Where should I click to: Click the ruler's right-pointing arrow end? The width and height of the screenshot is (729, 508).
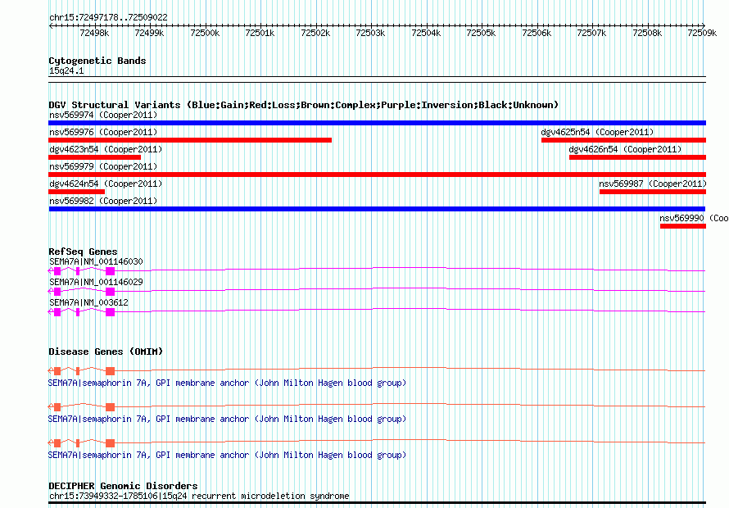[704, 26]
